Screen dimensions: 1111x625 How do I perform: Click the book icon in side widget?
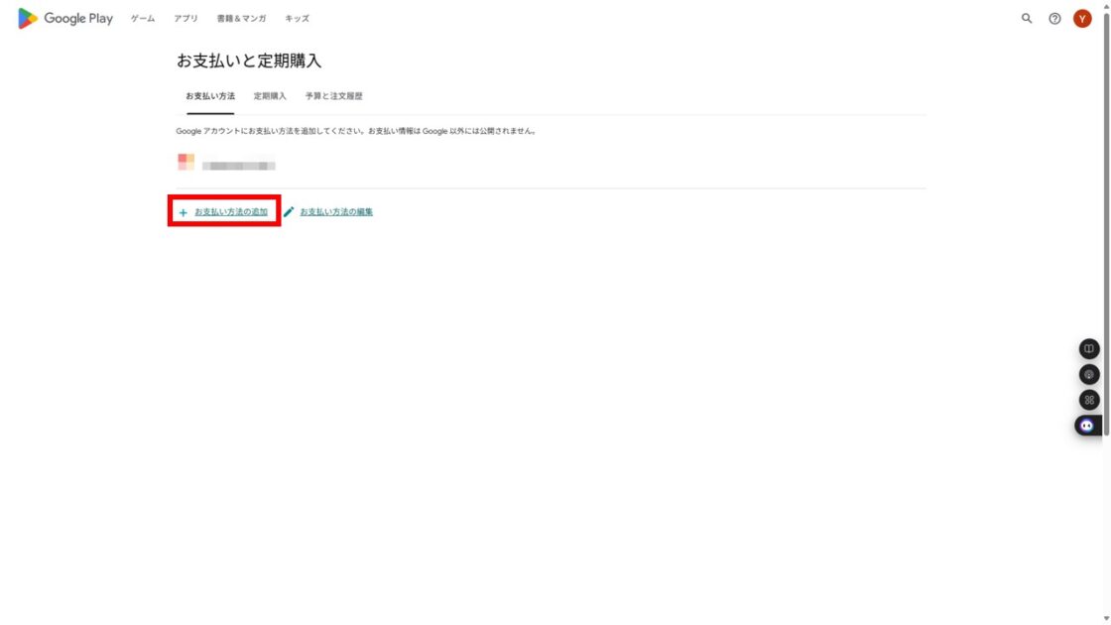point(1089,348)
